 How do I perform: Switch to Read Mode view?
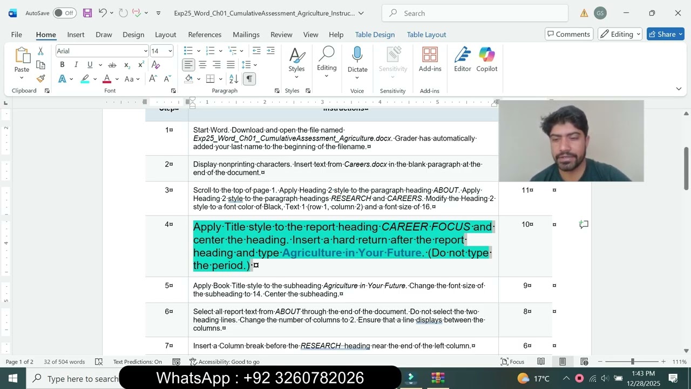541,361
